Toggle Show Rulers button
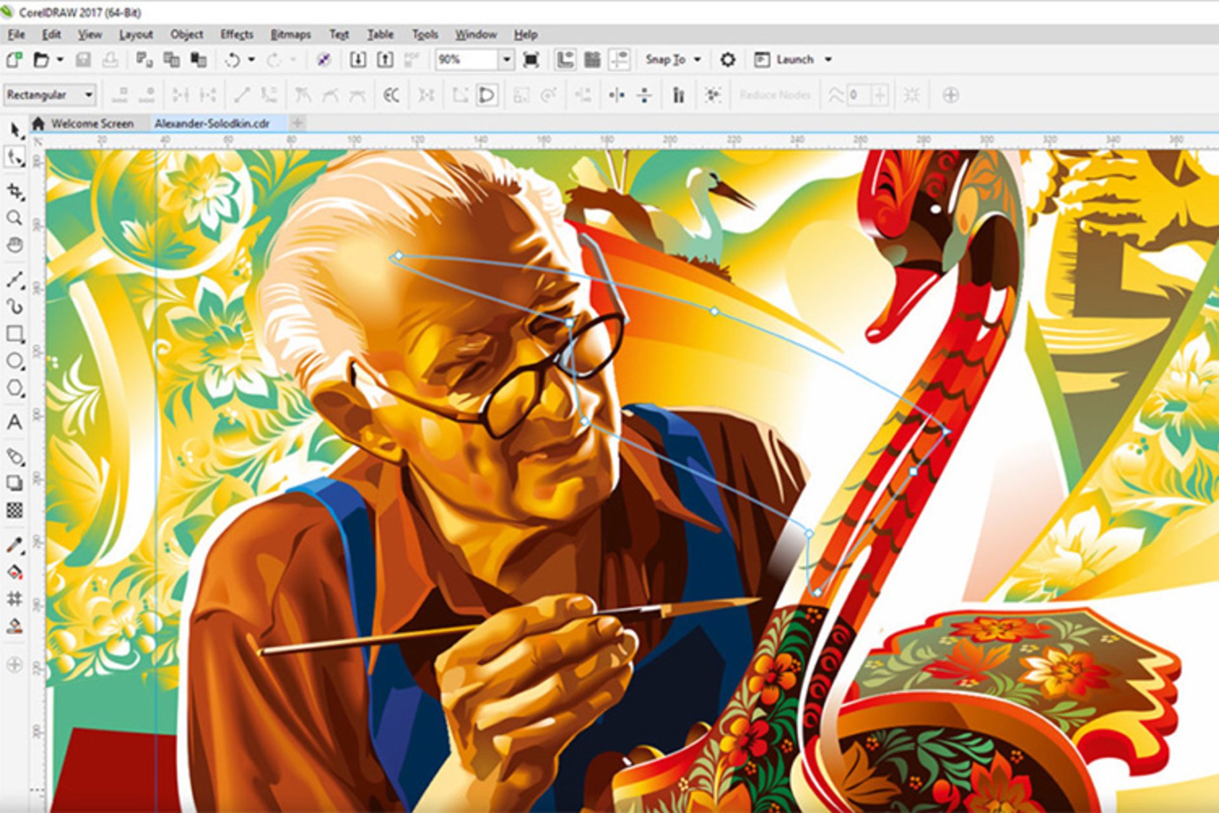 pos(565,60)
